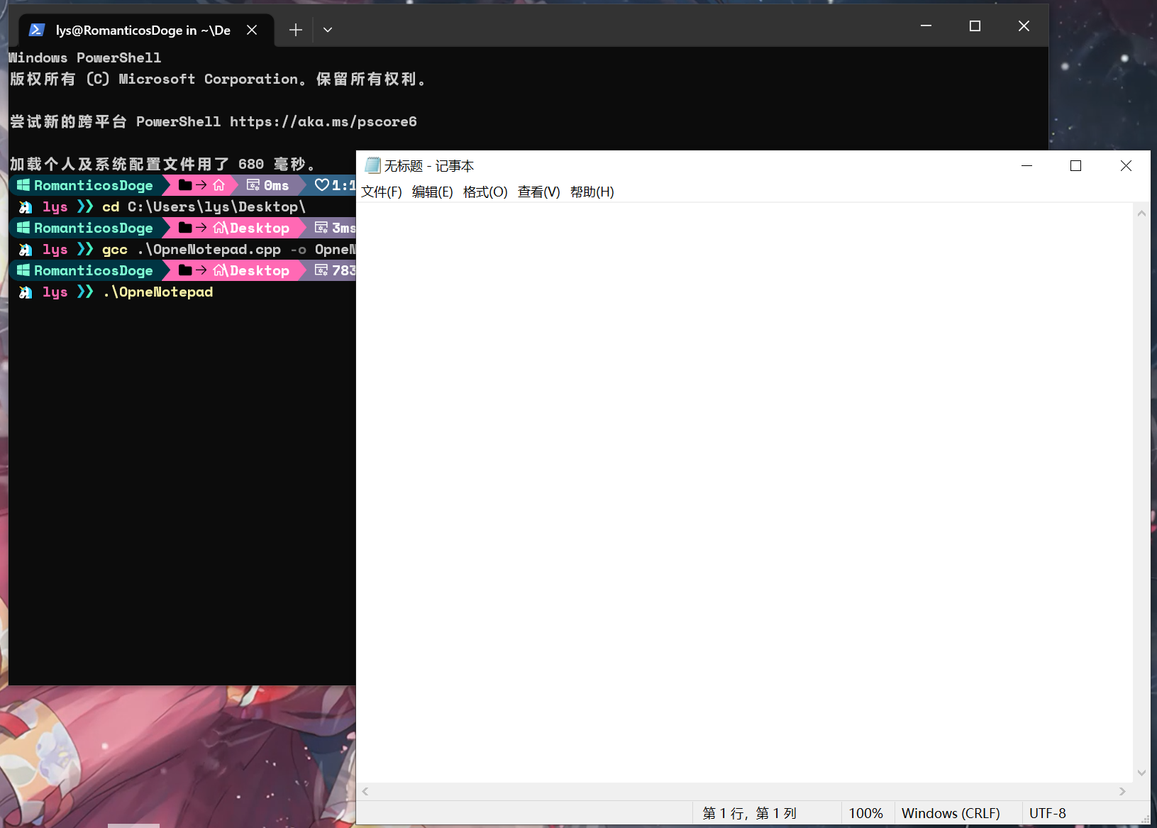Open the 编辑(E) menu in Notepad
This screenshot has height=828, width=1157.
coord(432,192)
